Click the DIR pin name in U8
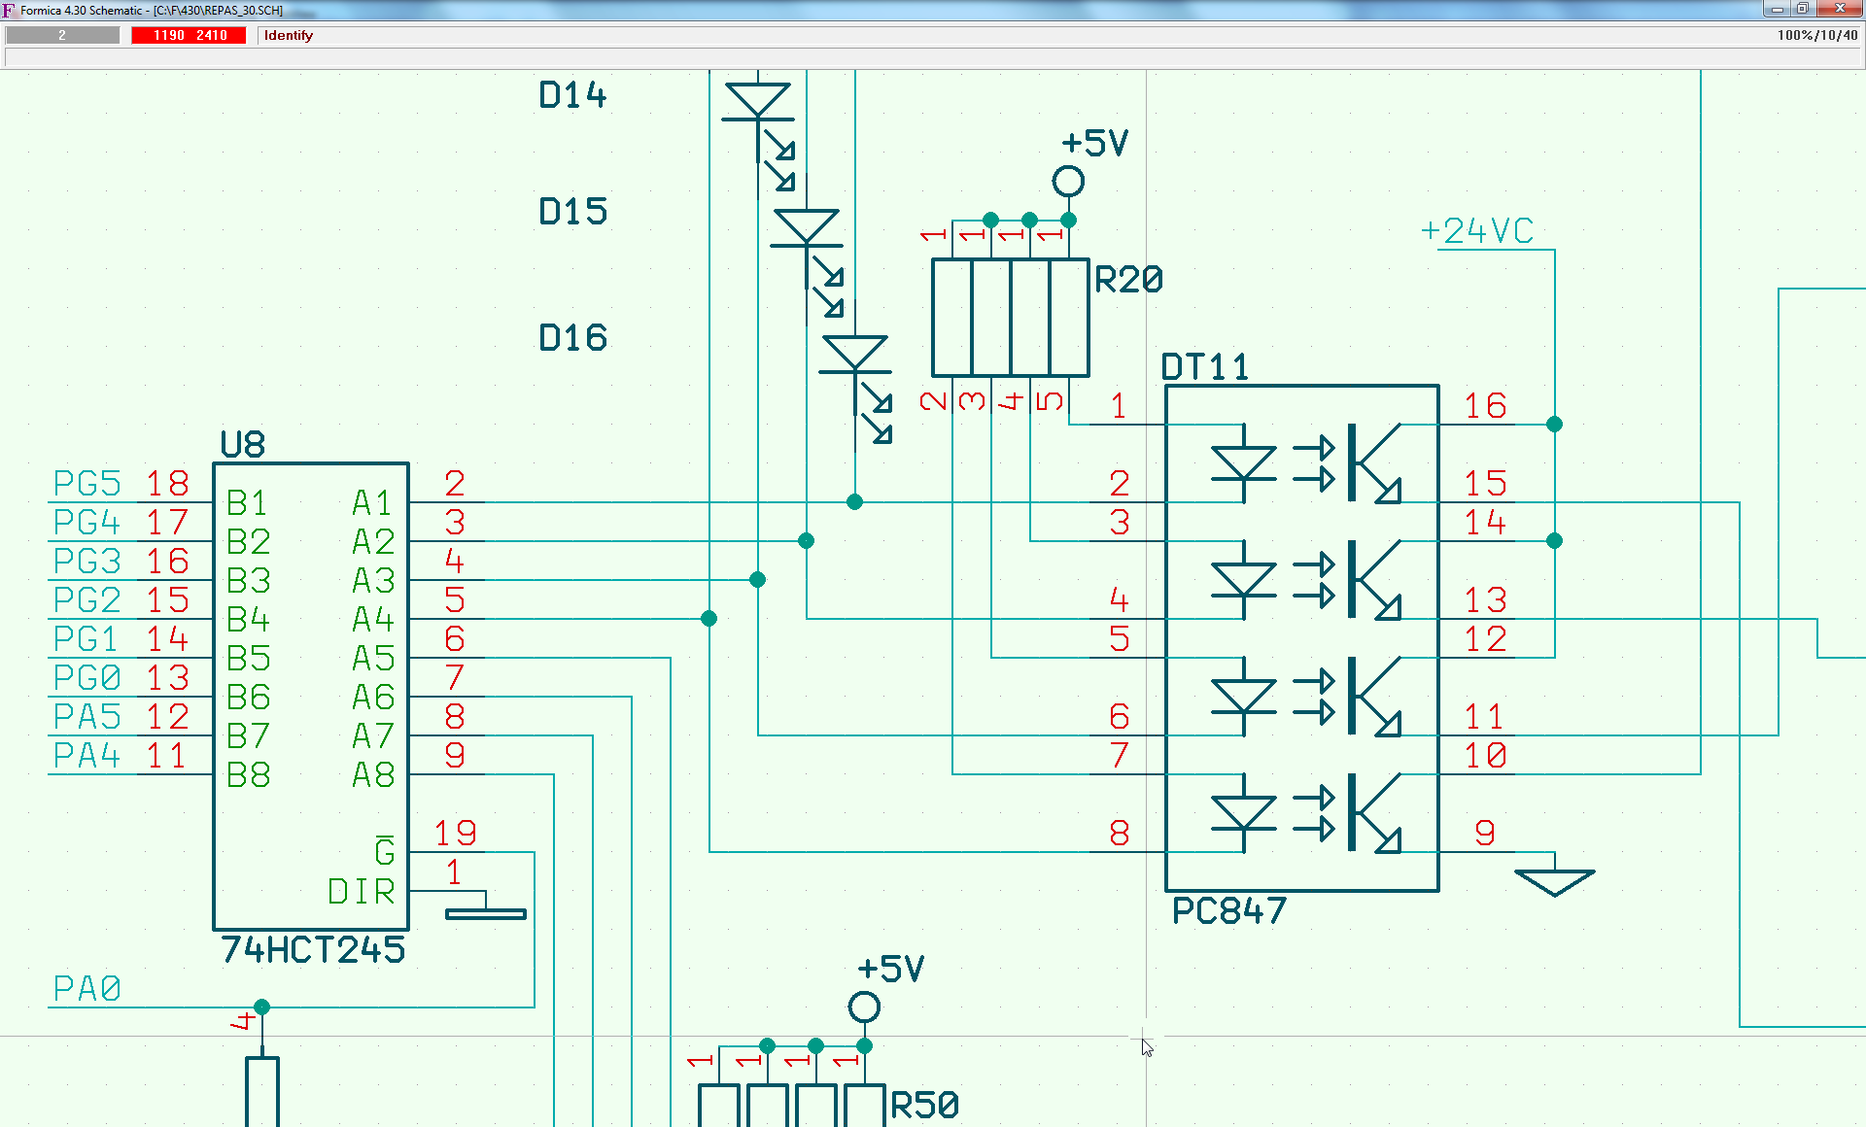 click(x=362, y=892)
